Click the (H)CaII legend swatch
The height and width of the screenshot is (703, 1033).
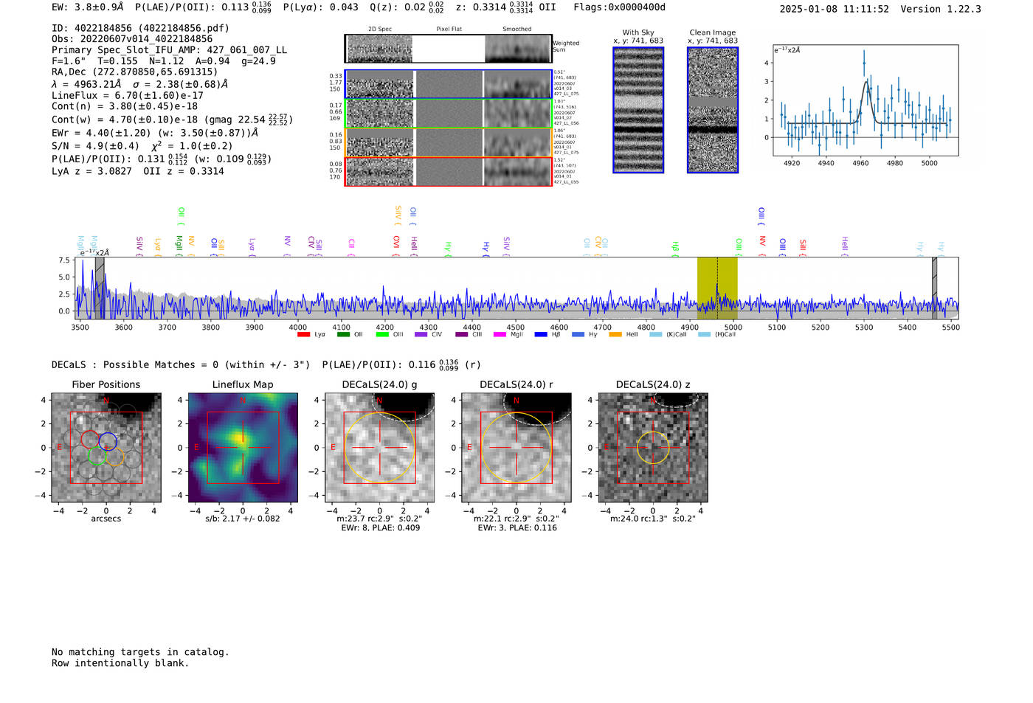coord(704,335)
